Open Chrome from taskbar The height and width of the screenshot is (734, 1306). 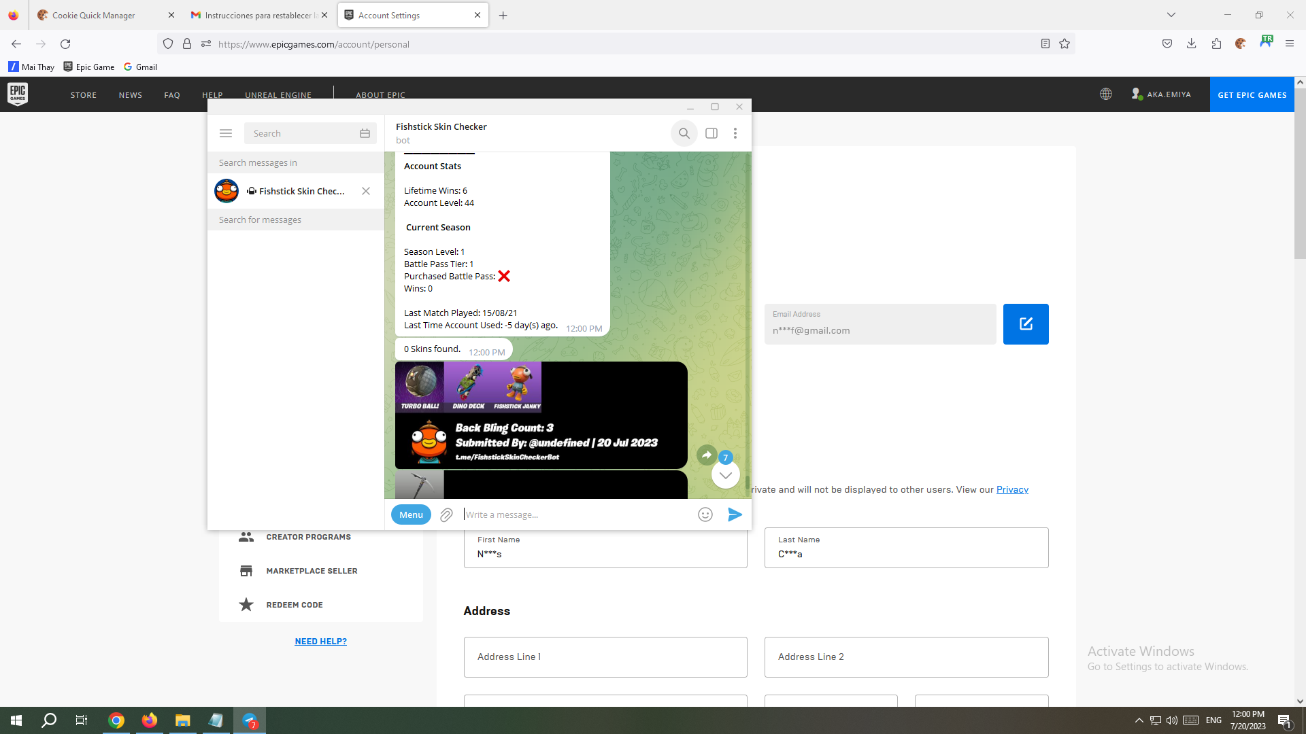click(x=116, y=720)
